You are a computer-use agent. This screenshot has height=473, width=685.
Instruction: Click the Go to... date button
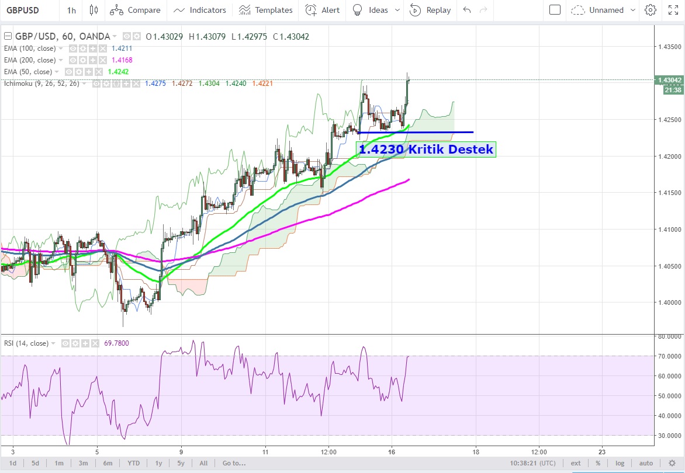pos(234,463)
